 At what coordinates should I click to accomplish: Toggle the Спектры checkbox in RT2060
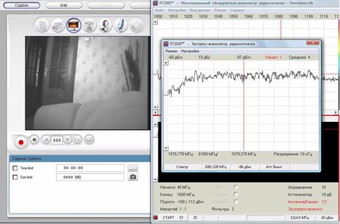(x=236, y=201)
